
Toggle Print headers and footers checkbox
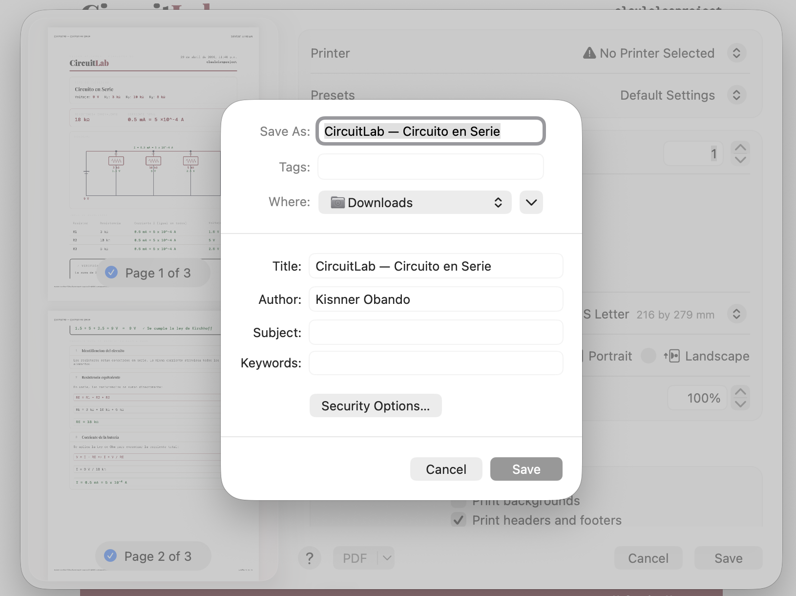coord(458,520)
